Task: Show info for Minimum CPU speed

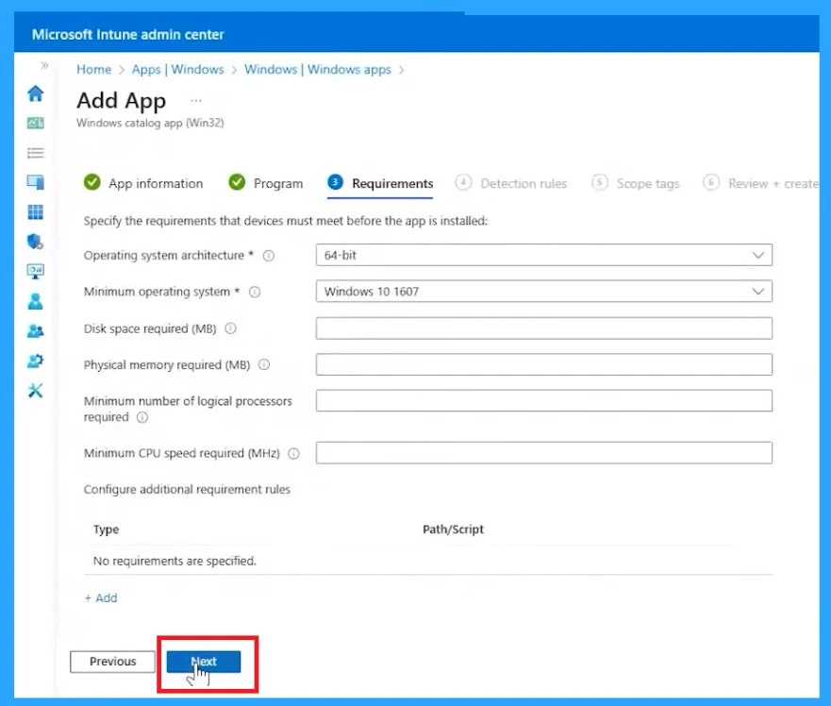Action: point(293,453)
